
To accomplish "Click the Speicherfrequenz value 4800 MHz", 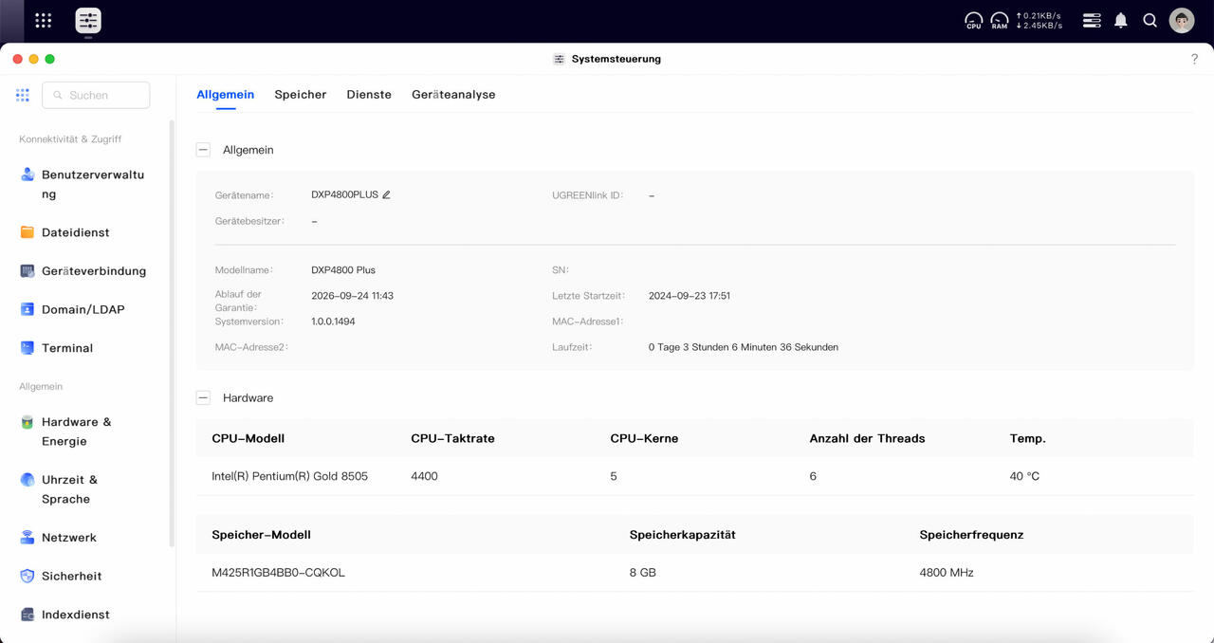I will 947,573.
